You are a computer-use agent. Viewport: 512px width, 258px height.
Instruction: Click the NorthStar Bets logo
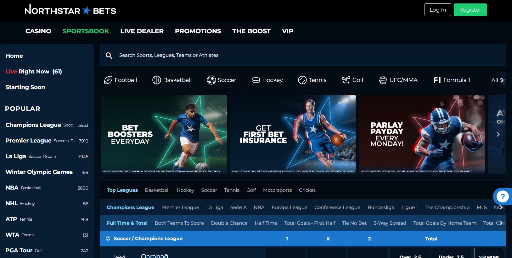tap(70, 10)
